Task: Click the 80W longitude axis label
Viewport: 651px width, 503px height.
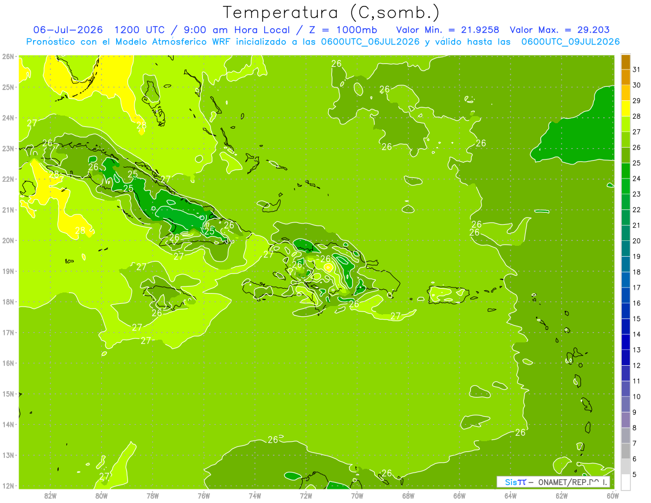Action: [101, 495]
